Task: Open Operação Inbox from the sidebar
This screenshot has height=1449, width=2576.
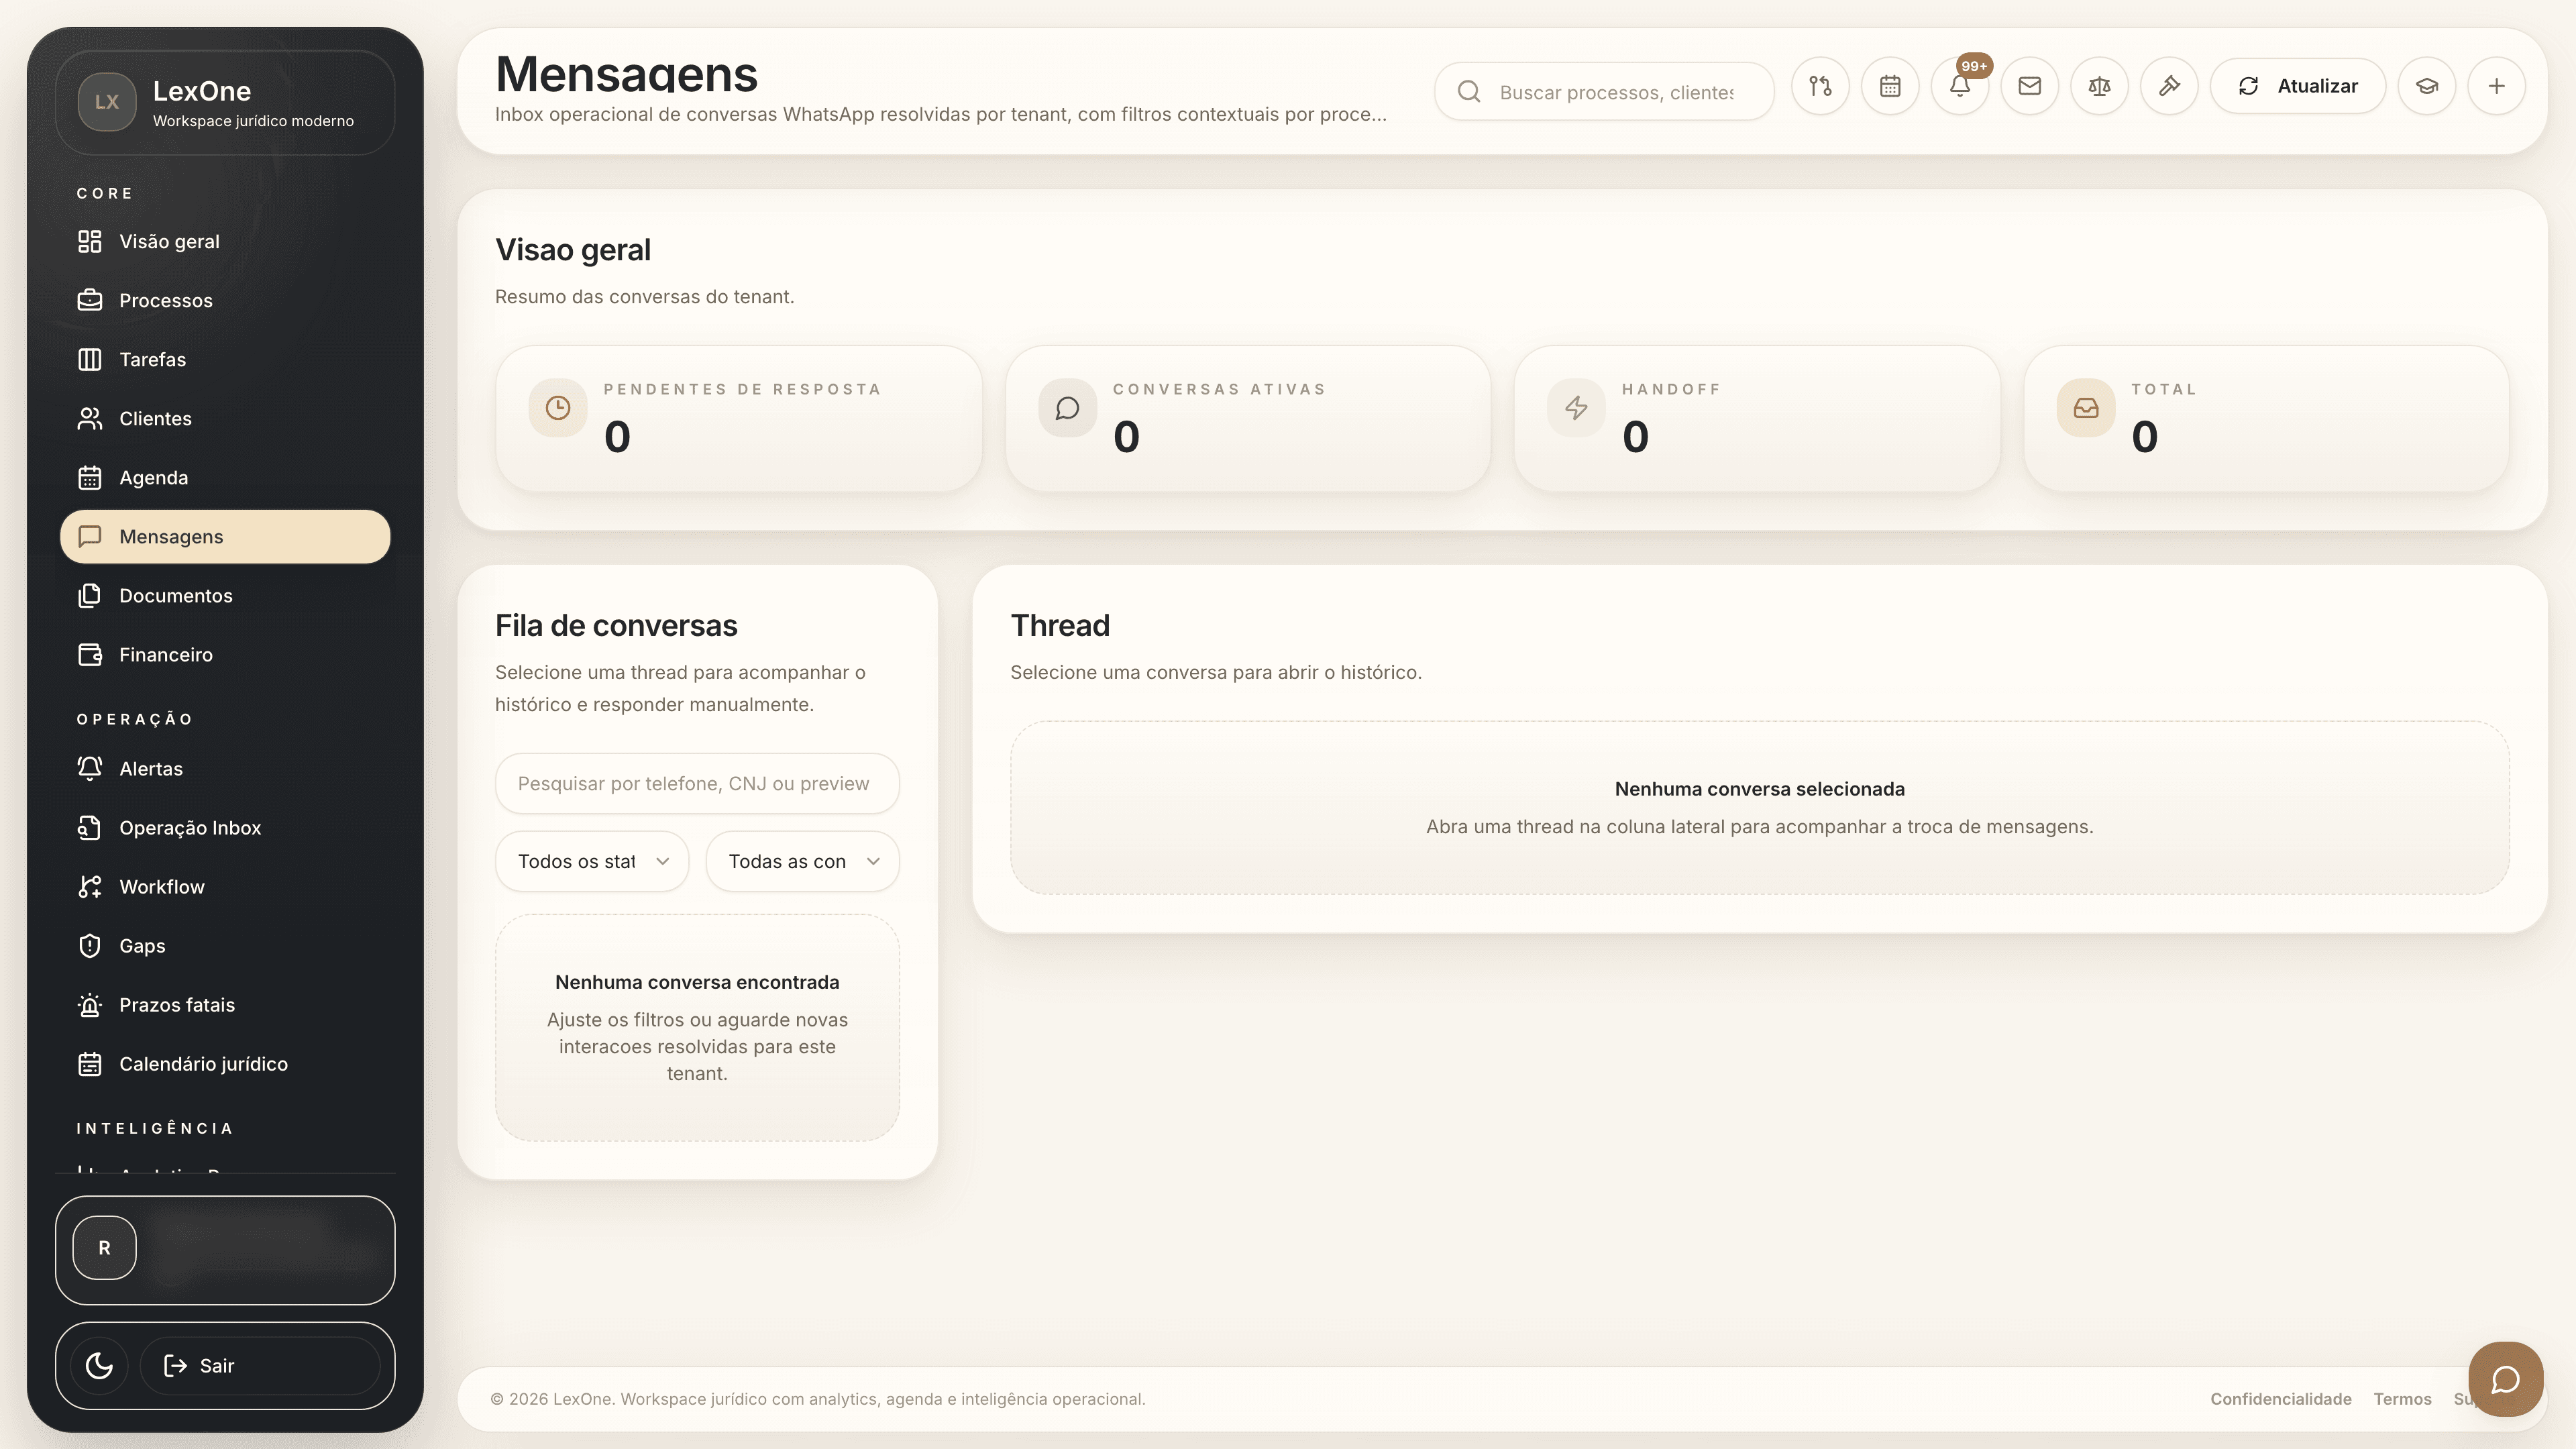Action: tap(189, 827)
